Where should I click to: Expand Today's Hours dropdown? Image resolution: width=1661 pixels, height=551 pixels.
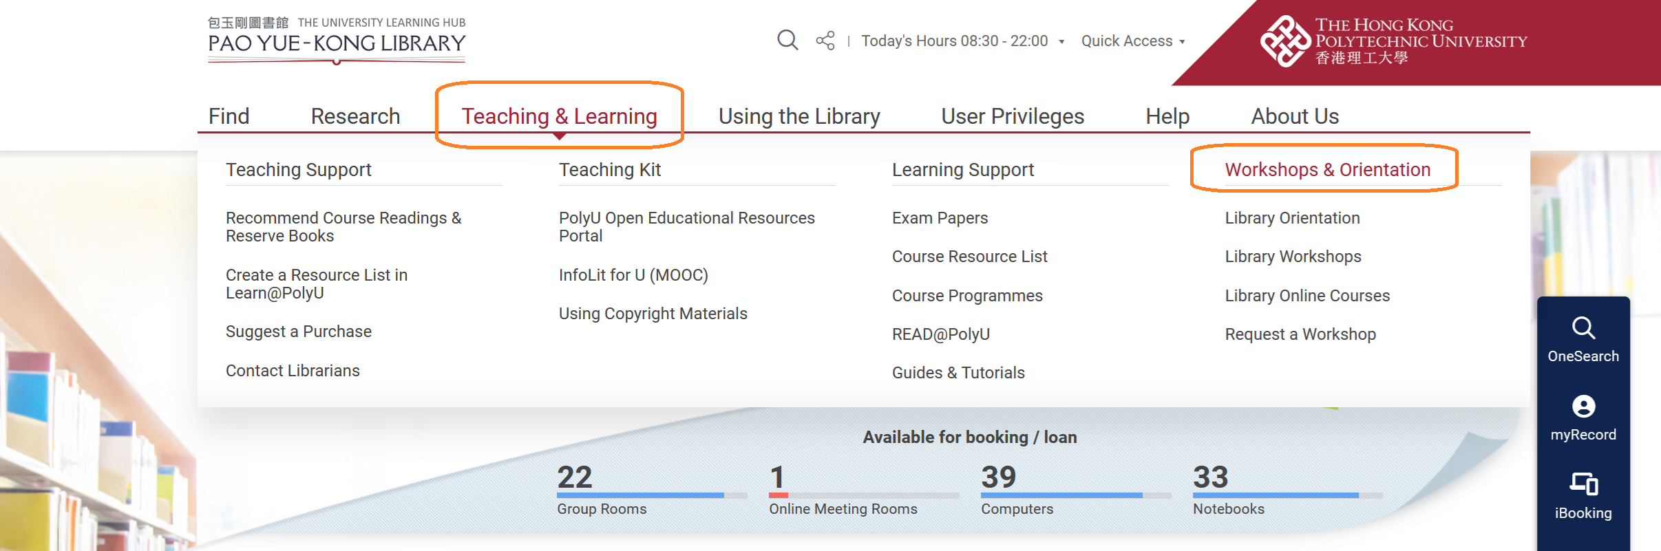click(962, 41)
